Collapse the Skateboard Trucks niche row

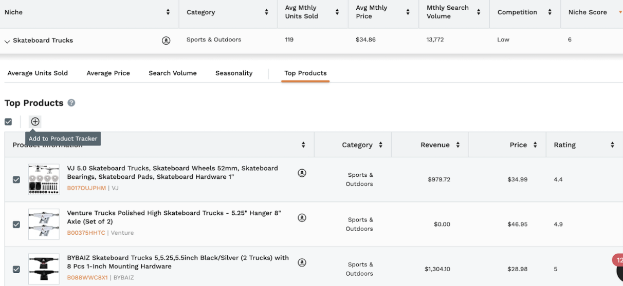point(7,41)
